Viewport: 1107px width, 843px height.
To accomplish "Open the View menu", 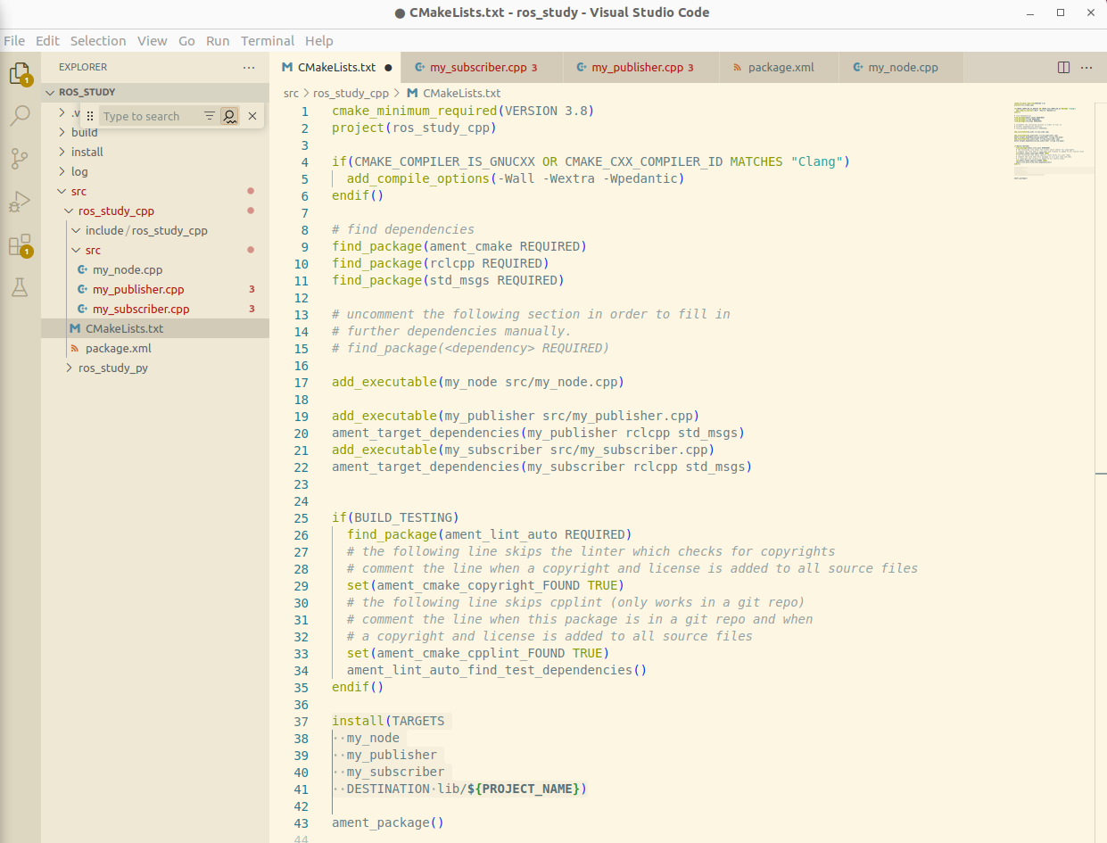I will (153, 40).
